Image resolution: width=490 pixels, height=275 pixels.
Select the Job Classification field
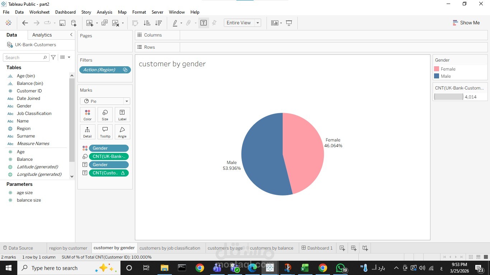(34, 114)
